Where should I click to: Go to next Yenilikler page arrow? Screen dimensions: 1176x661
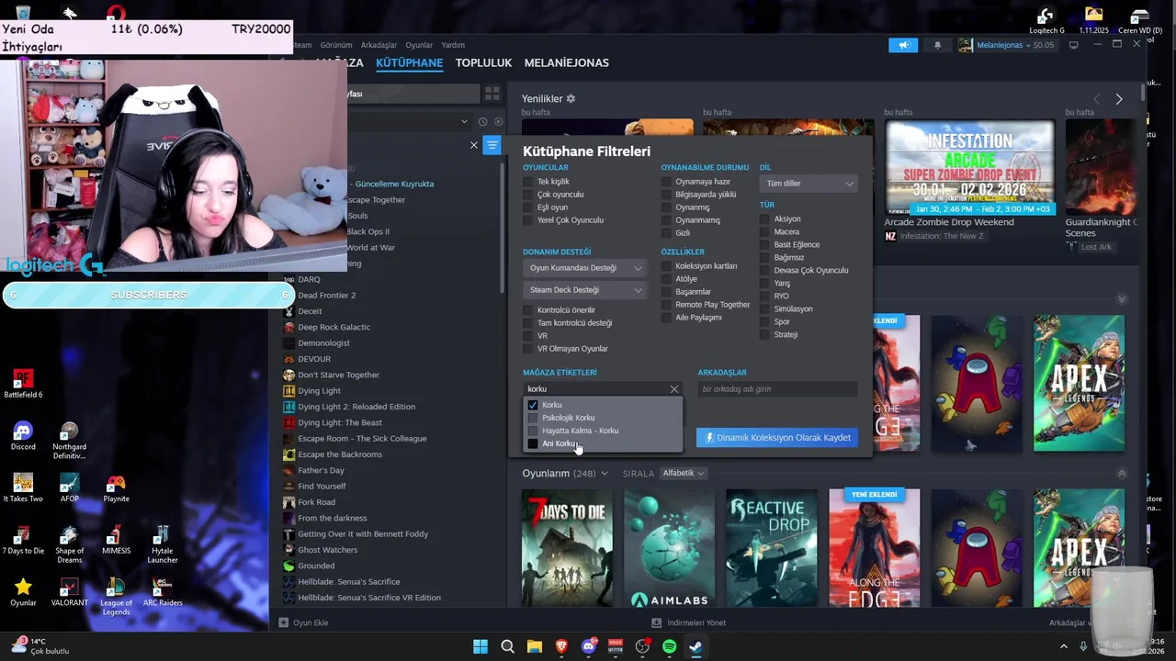coord(1118,98)
